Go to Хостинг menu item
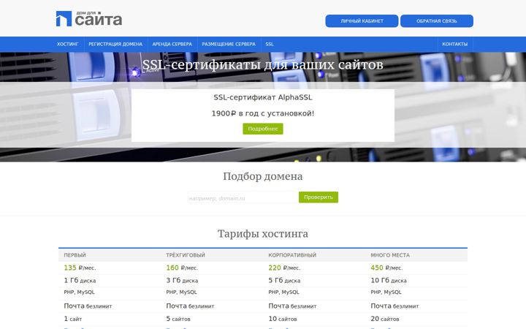The image size is (526, 329). click(67, 45)
